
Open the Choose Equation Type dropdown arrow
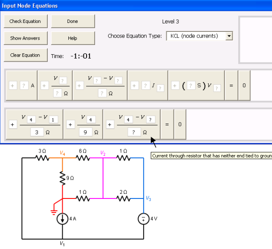[229, 36]
